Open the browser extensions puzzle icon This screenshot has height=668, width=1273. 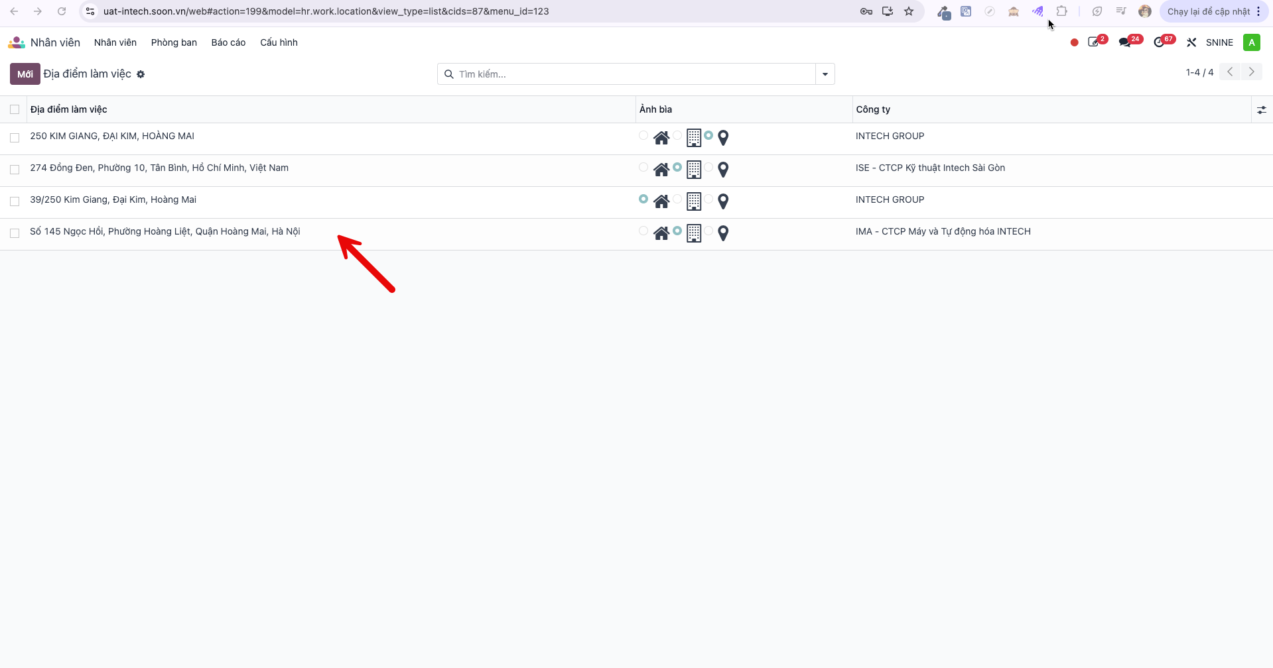(x=1061, y=11)
